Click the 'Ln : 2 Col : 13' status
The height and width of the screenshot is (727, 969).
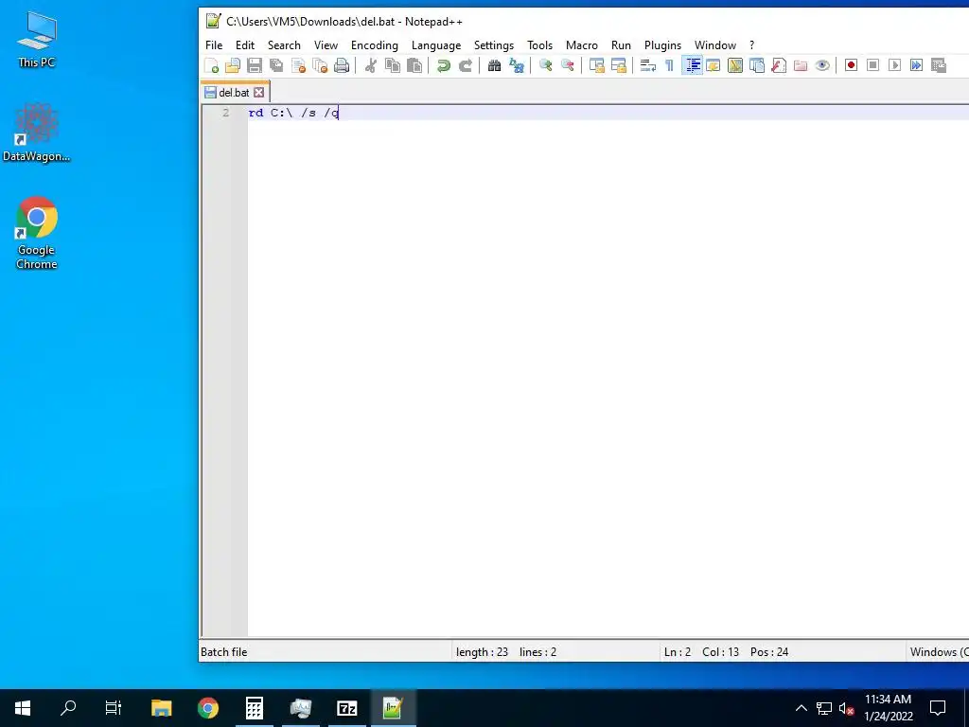click(701, 651)
